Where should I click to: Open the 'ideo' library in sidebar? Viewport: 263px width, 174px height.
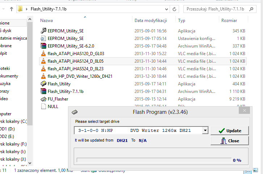click(4, 99)
